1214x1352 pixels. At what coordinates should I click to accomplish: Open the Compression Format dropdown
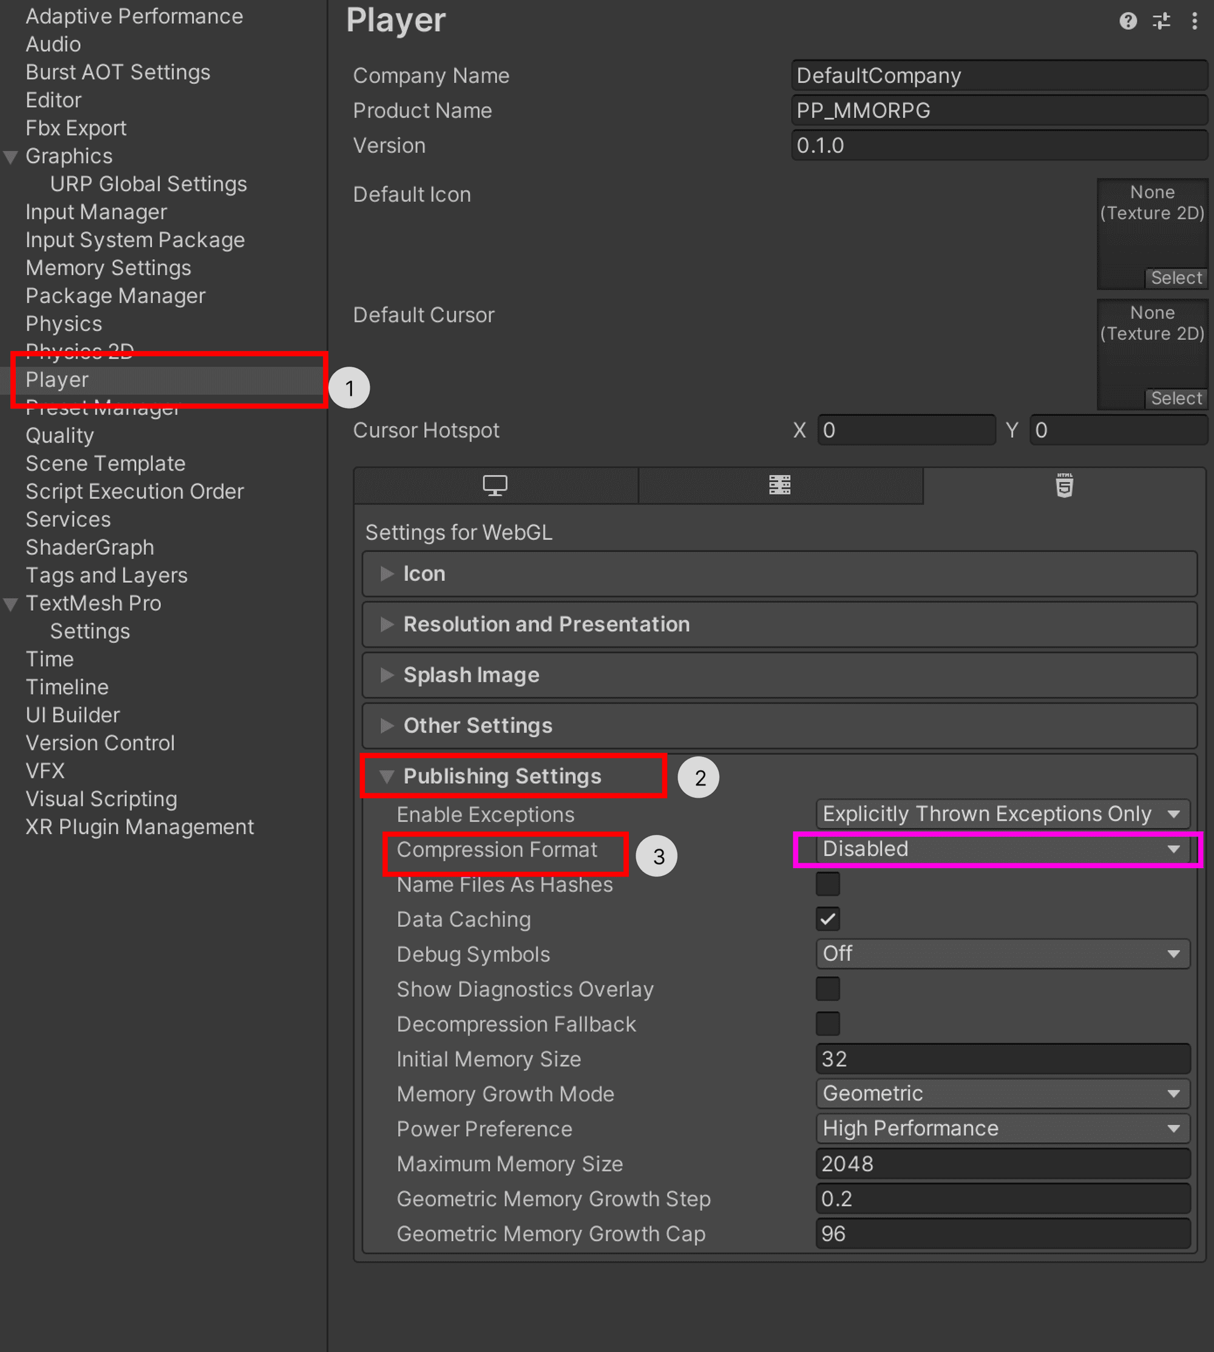pyautogui.click(x=1000, y=849)
